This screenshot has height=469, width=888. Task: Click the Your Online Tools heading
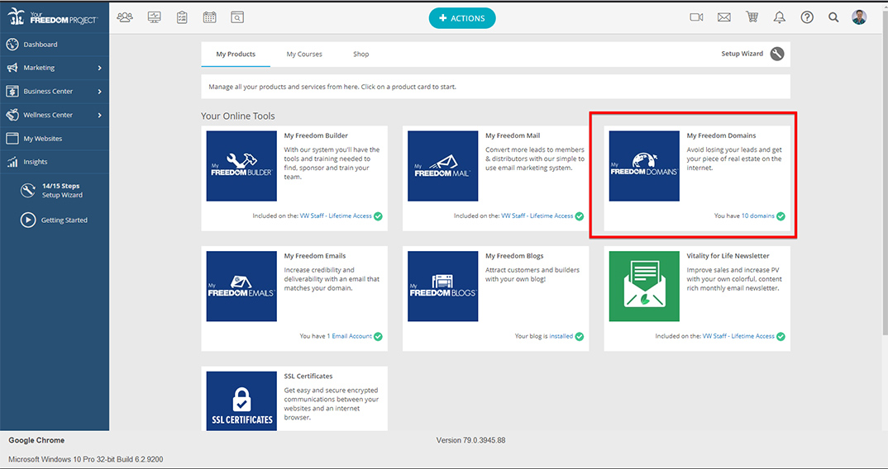coord(238,116)
